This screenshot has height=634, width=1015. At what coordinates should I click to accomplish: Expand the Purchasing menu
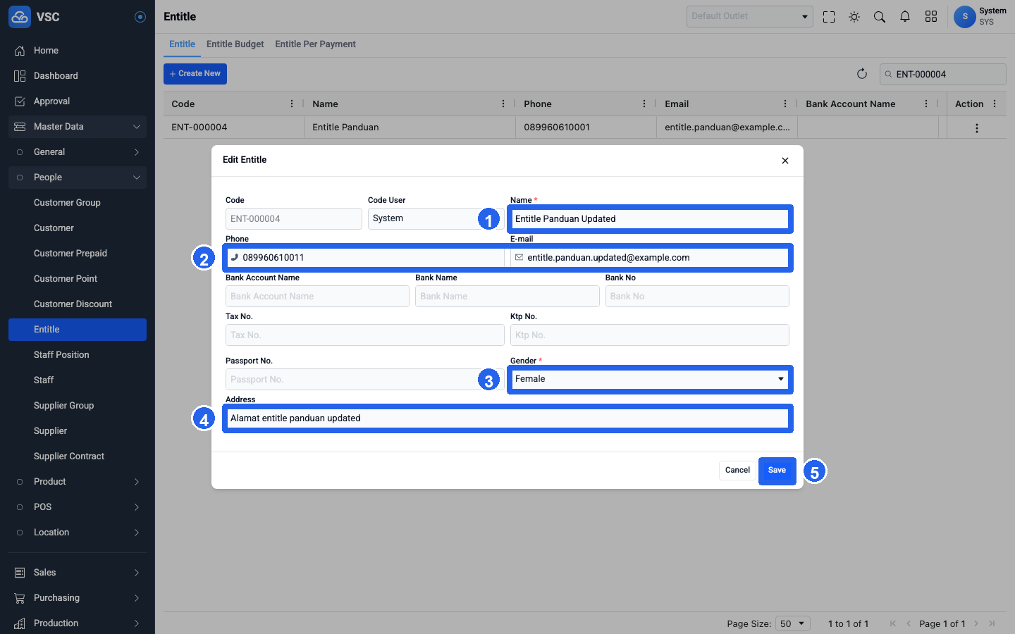(78, 598)
